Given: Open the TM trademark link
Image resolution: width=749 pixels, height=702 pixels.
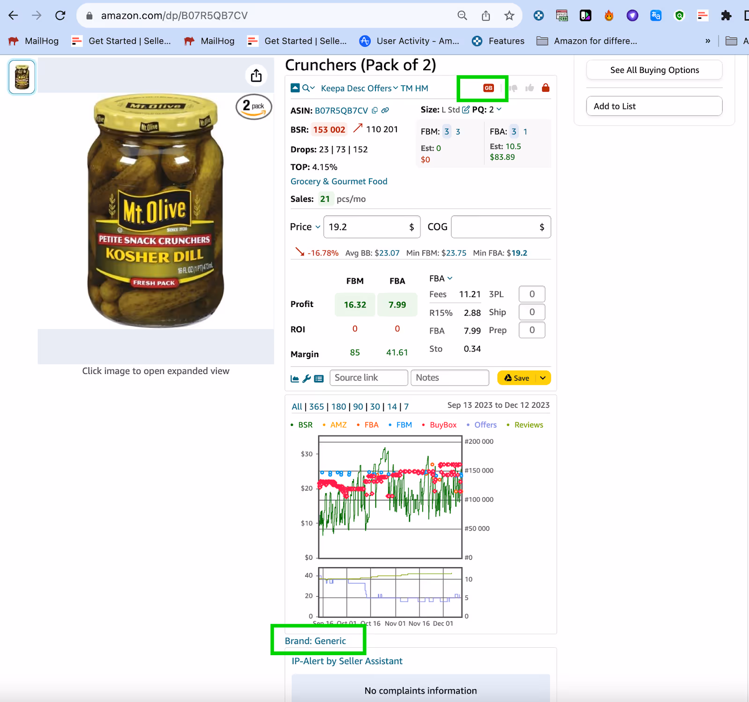Looking at the screenshot, I should 406,88.
